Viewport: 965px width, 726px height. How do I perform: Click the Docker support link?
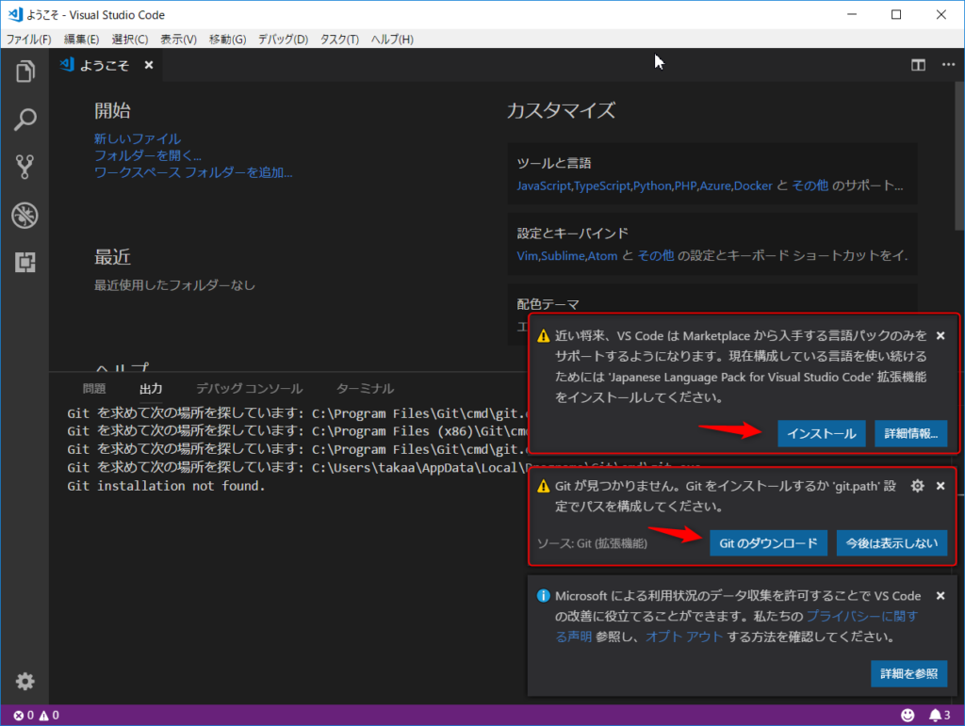click(x=753, y=186)
